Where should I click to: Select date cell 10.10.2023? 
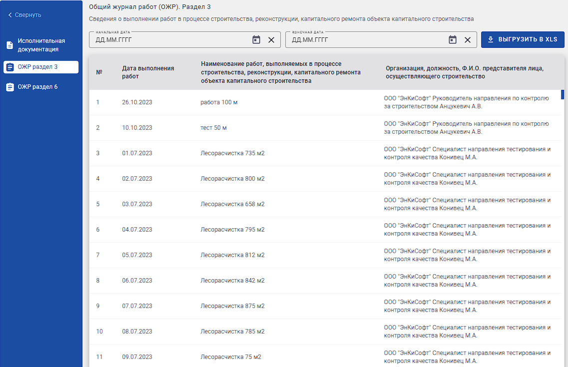pyautogui.click(x=137, y=128)
